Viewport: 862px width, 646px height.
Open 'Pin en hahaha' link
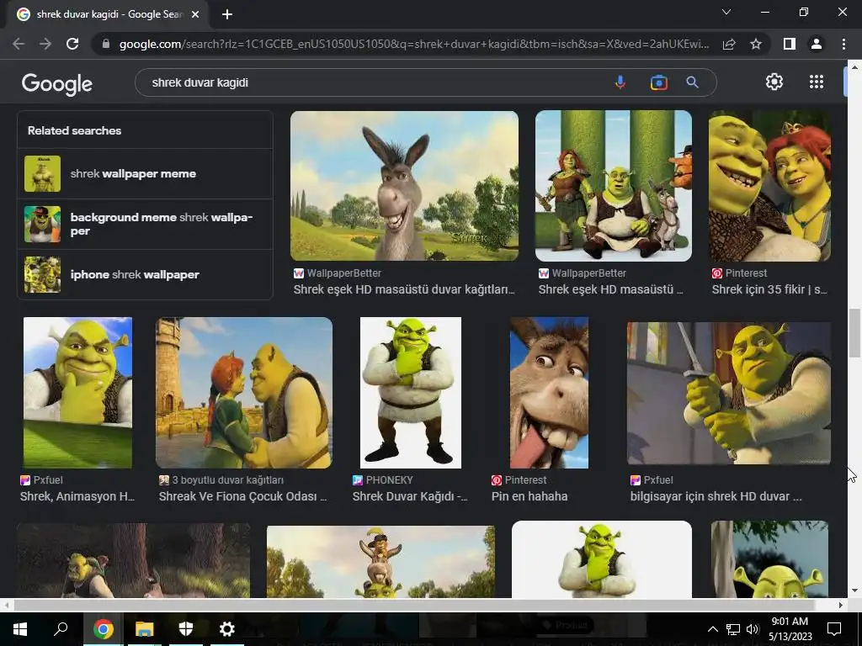click(529, 496)
